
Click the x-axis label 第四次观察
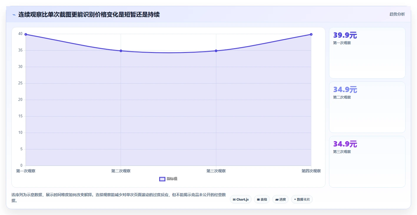[x=311, y=171]
